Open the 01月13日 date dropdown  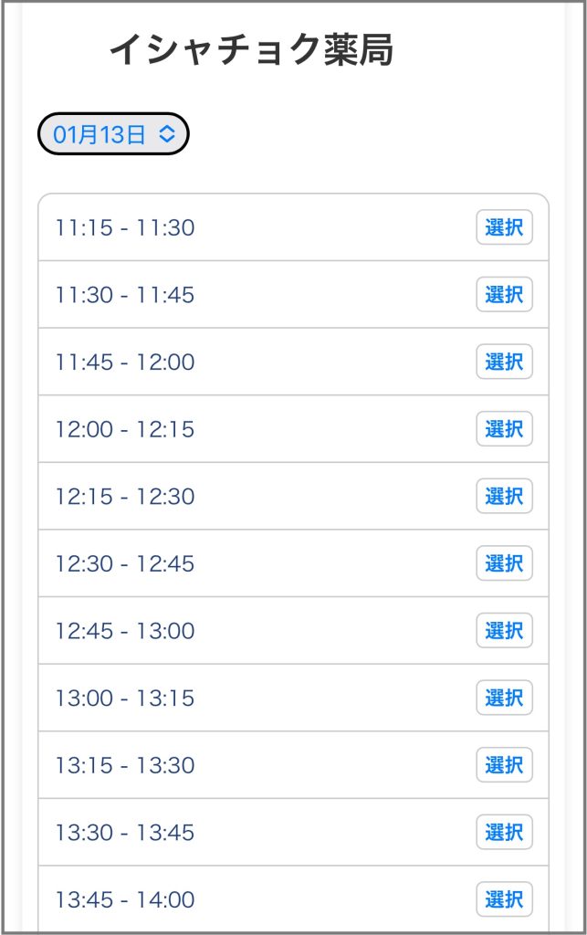click(x=100, y=135)
